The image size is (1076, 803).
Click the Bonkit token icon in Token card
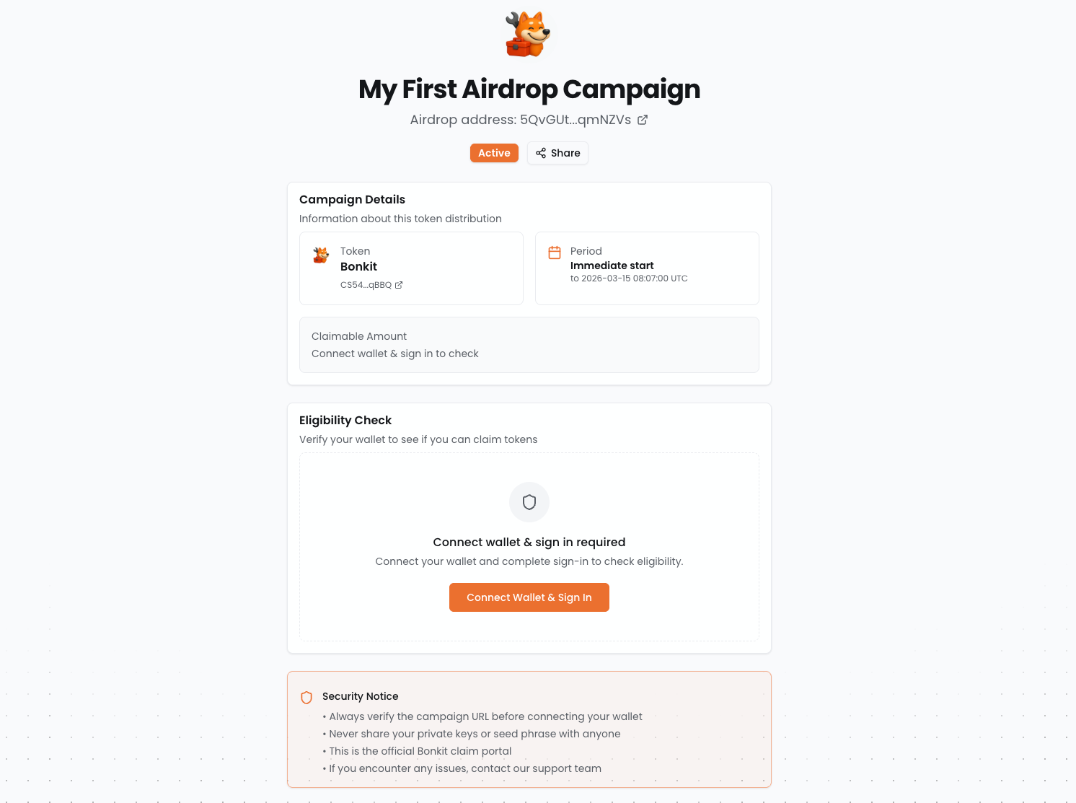tap(321, 255)
